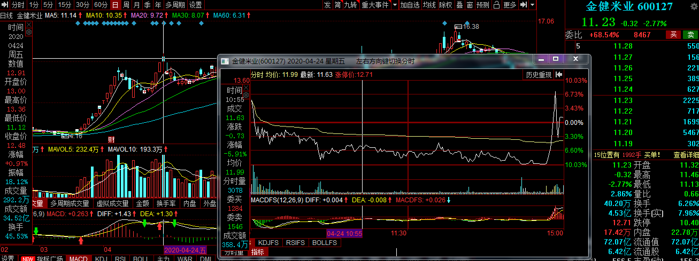
Task: Switch to 月 monthly K-line
Action: [136, 5]
